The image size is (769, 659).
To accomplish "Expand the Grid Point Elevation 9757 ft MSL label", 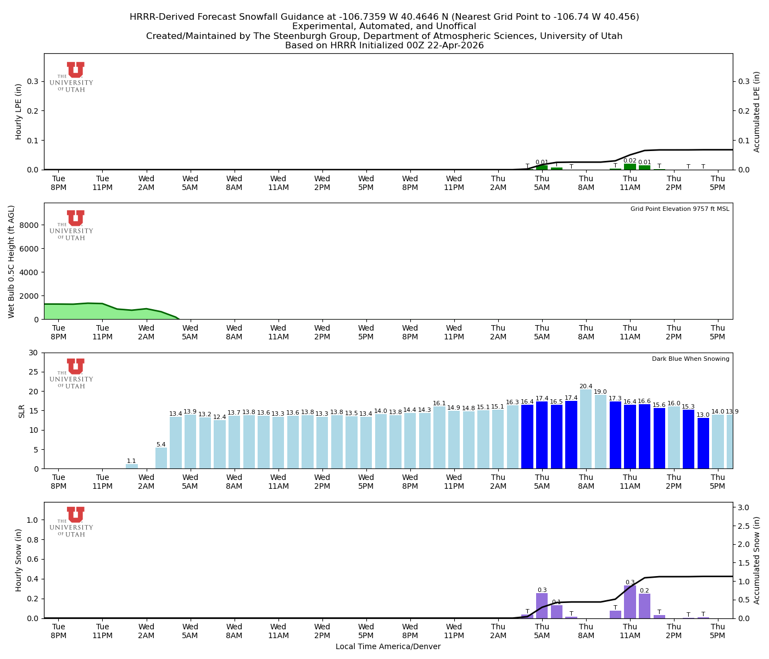I will 681,209.
